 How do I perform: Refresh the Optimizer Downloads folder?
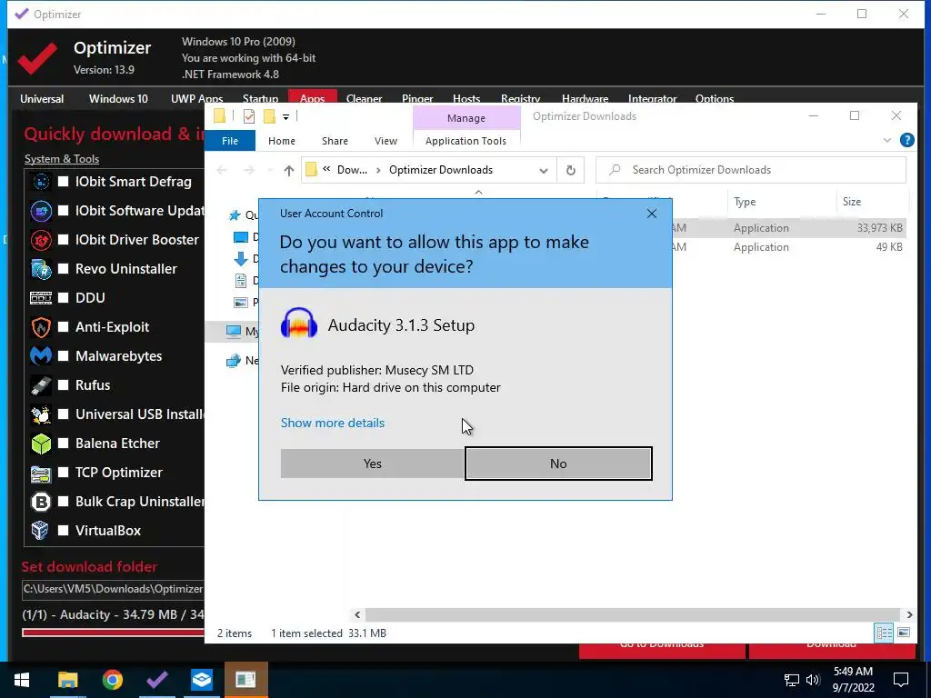pyautogui.click(x=571, y=170)
